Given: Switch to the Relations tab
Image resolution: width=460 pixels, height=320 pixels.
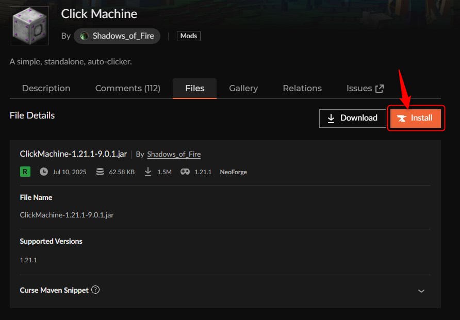Looking at the screenshot, I should point(302,88).
